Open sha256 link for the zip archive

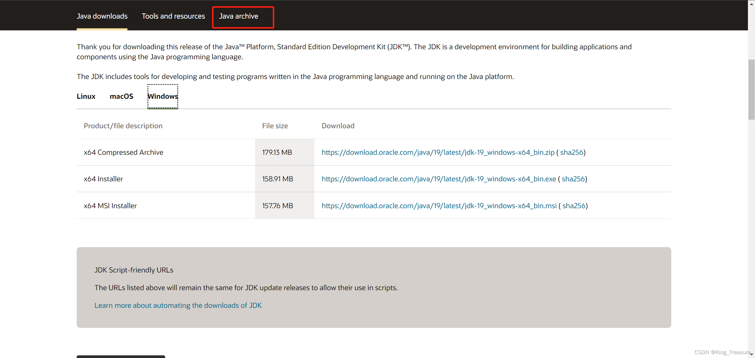(572, 152)
